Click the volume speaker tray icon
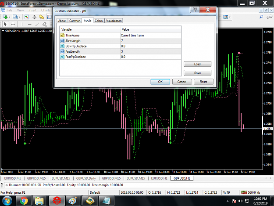Viewport: 274px width, 206px height. pos(240,201)
